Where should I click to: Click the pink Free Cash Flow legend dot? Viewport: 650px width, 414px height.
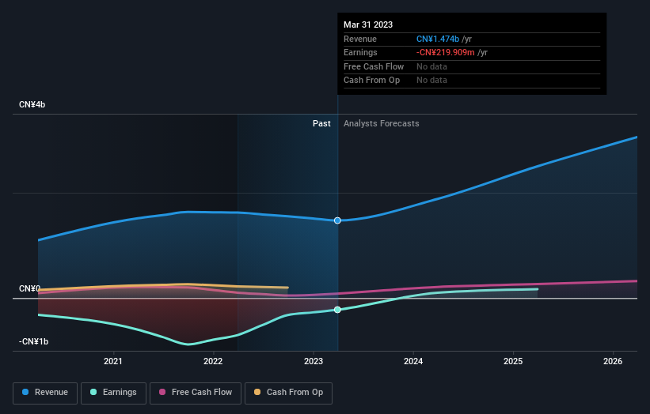point(162,392)
